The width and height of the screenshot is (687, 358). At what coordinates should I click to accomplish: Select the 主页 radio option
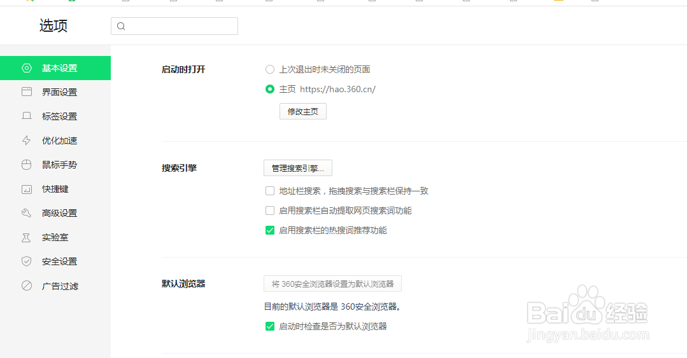click(x=270, y=89)
